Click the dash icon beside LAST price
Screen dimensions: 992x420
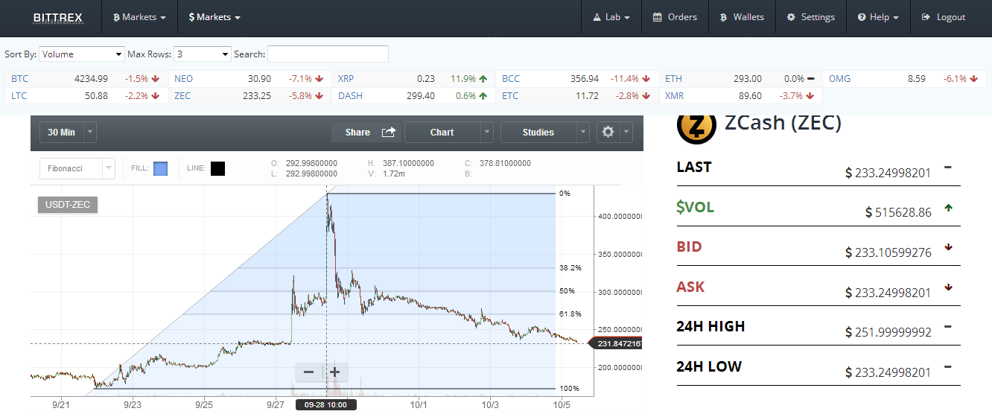tap(948, 167)
